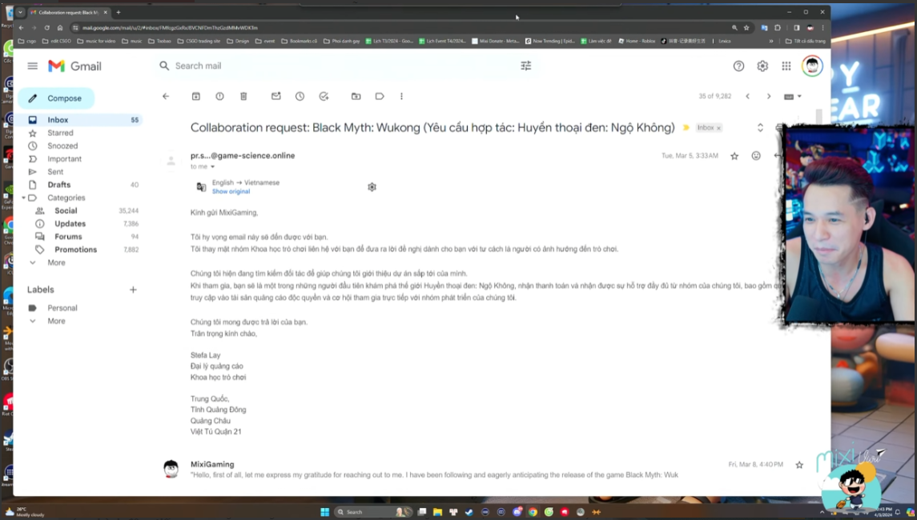Expand More under the mail folders
The height and width of the screenshot is (520, 917).
pos(56,263)
